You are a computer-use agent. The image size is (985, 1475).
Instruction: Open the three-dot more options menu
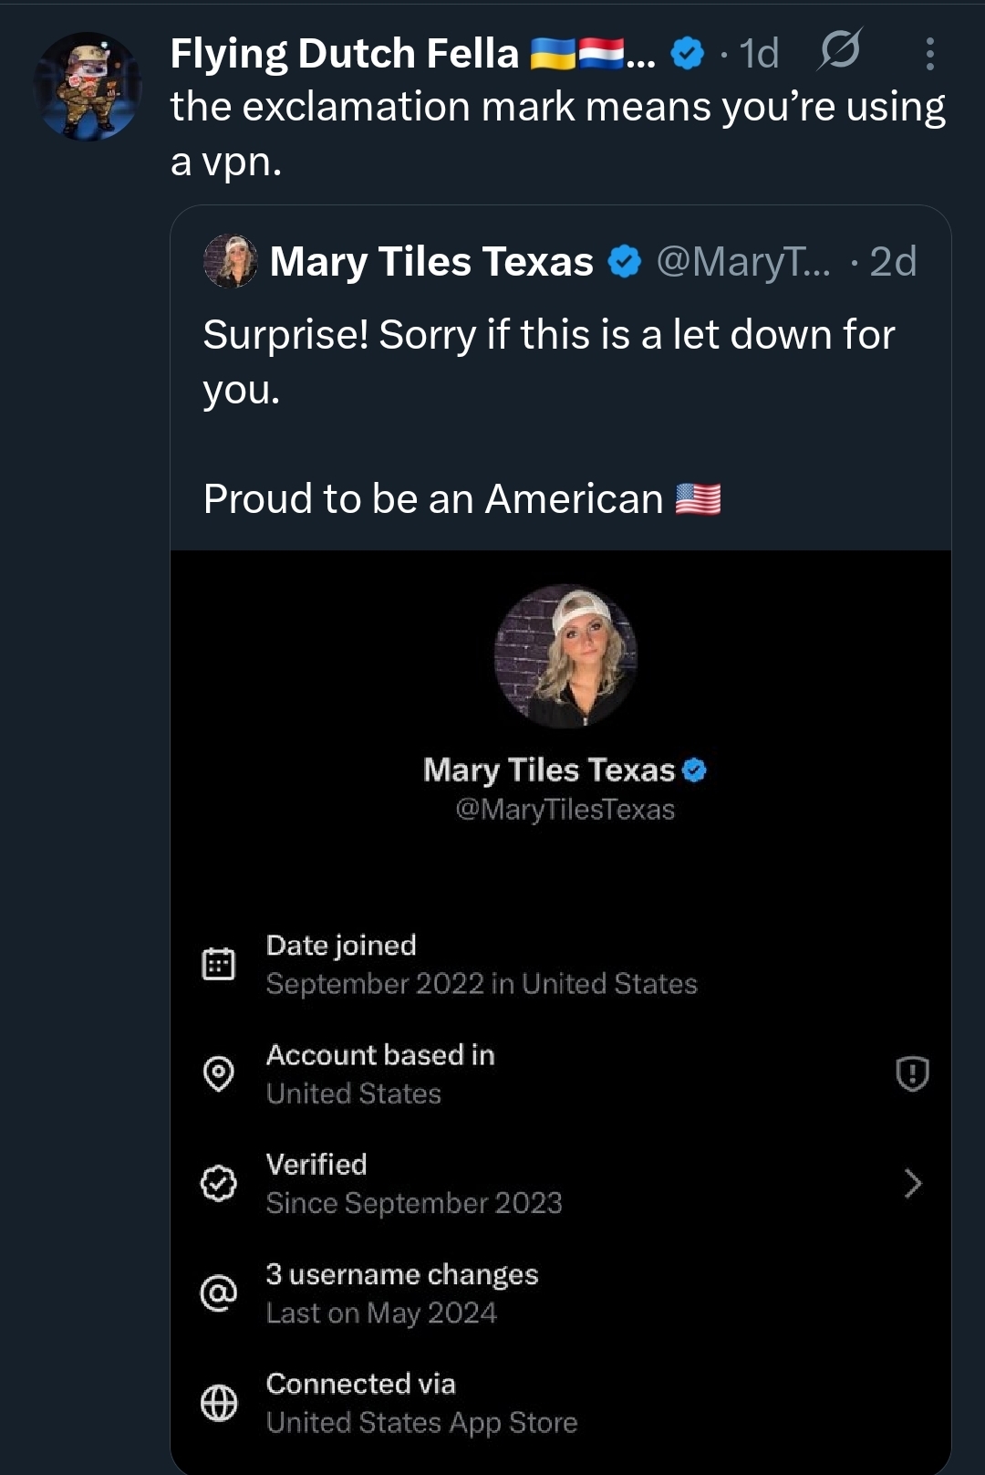click(x=929, y=54)
